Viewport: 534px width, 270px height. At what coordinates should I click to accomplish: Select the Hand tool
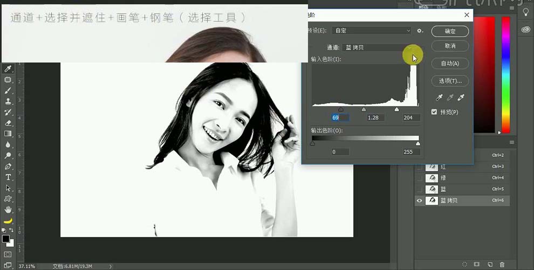coord(8,210)
